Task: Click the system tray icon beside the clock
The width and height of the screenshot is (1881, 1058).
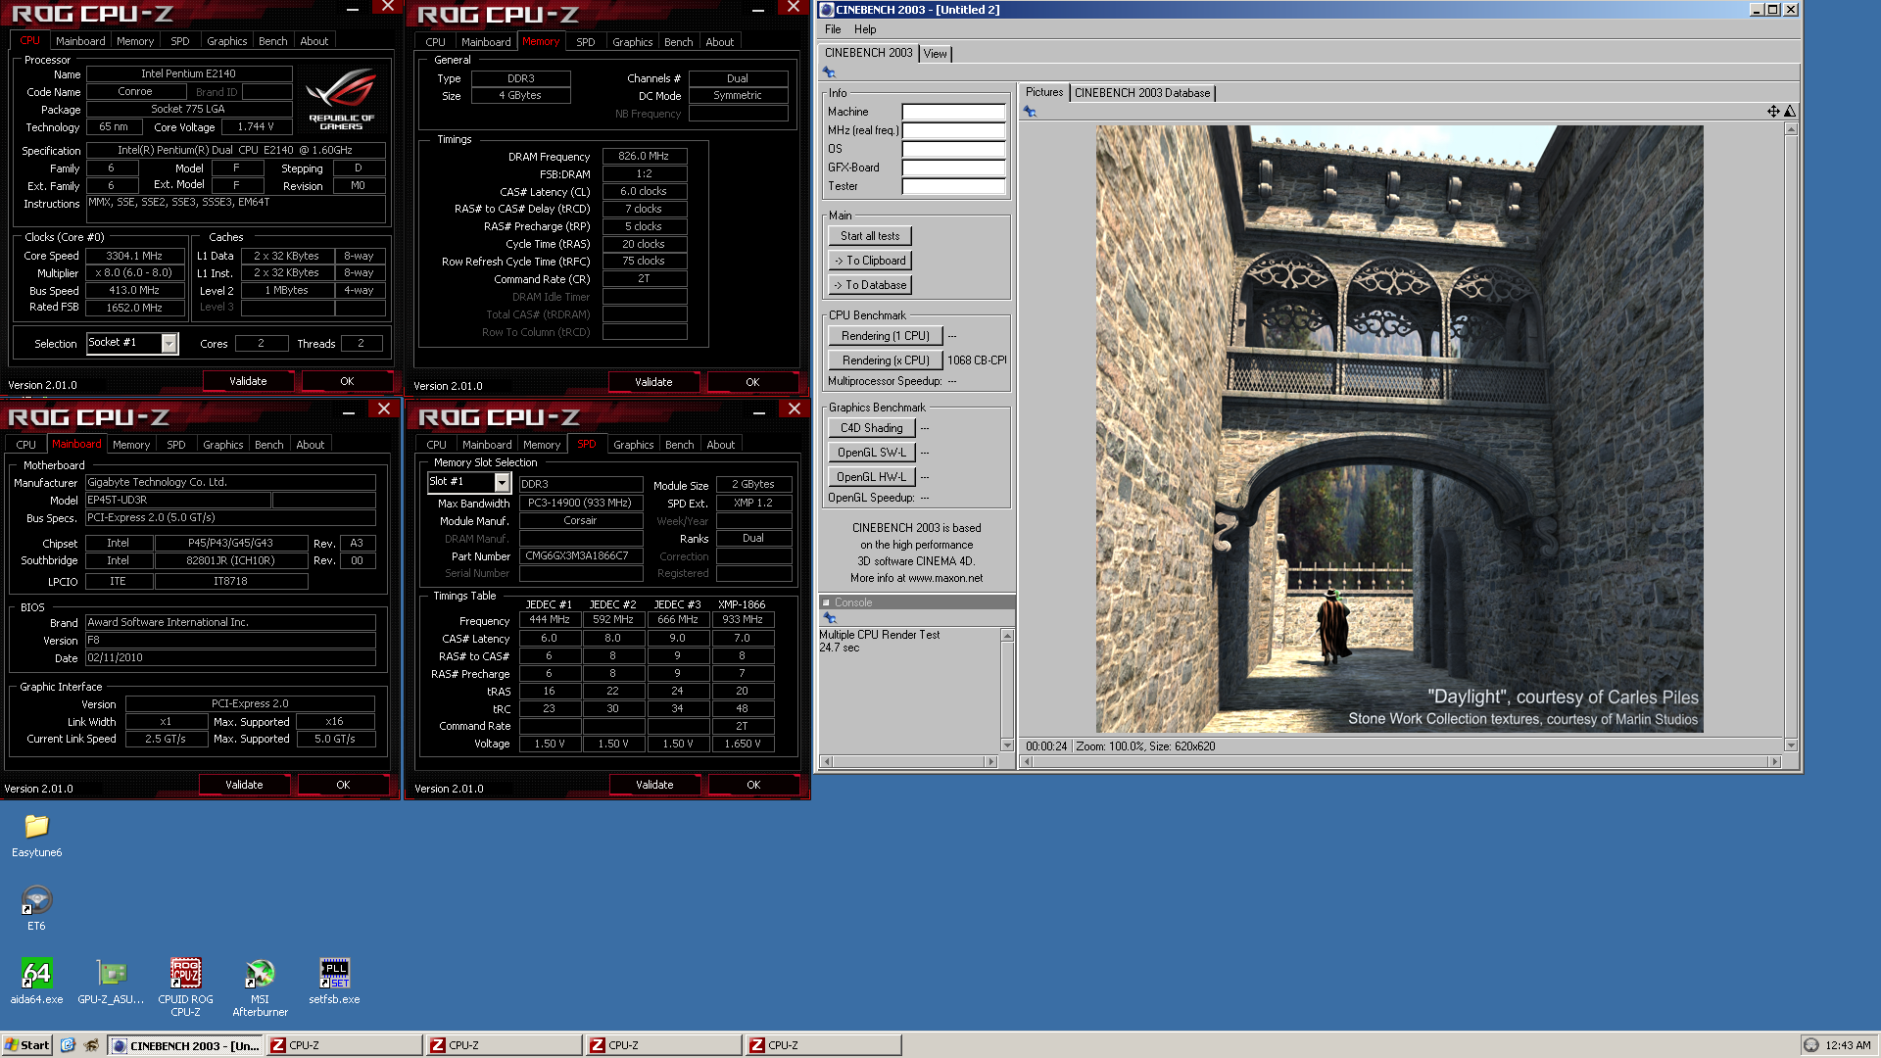Action: (x=1811, y=1045)
